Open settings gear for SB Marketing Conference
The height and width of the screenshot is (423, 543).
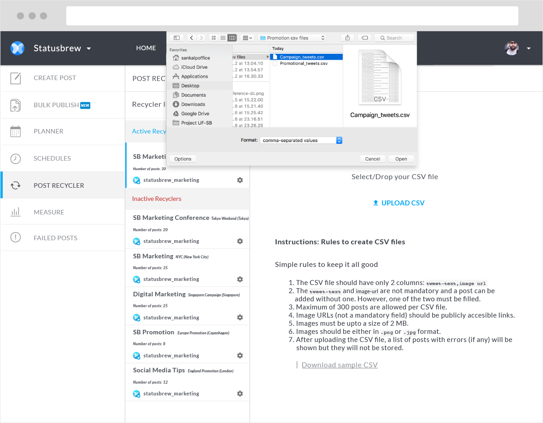pos(240,241)
